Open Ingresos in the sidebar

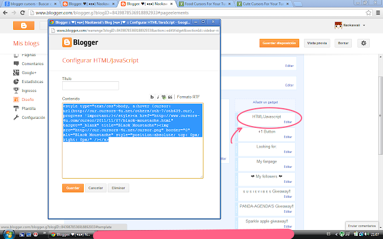29,90
